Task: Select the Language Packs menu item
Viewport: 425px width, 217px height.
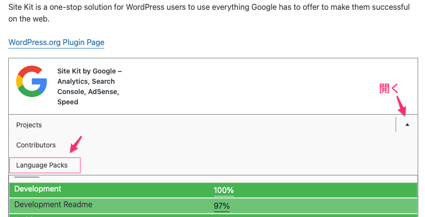Action: (42, 165)
